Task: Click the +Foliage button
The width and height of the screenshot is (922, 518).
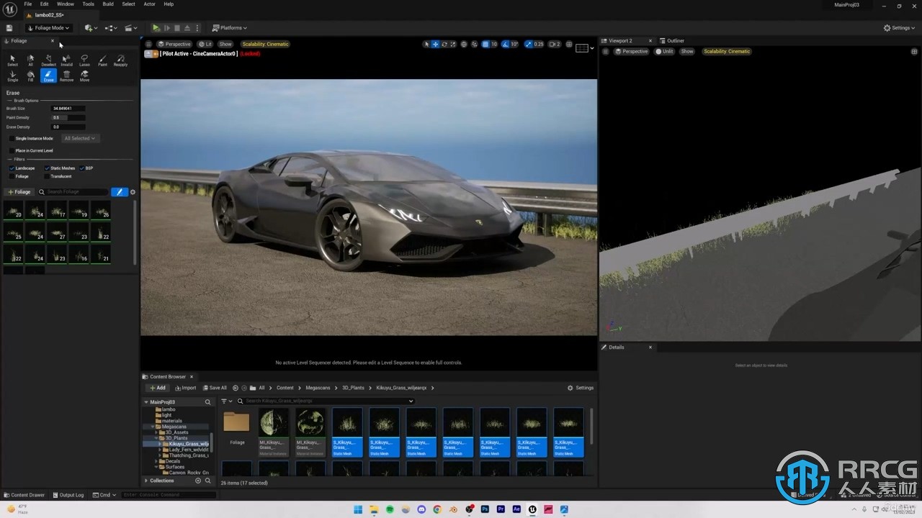Action: (x=19, y=192)
